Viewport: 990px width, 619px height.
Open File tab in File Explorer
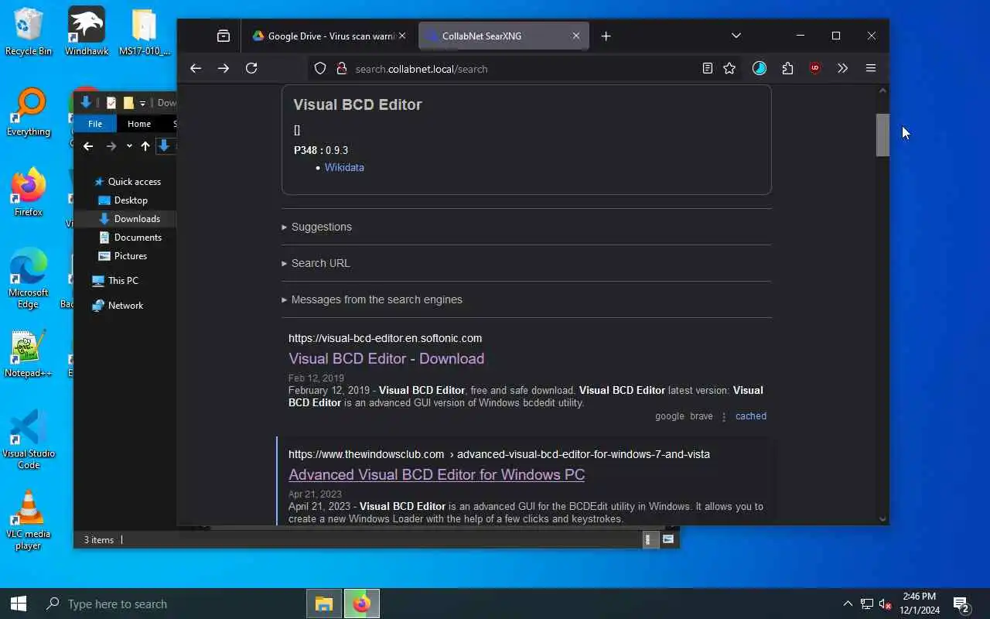coord(95,124)
